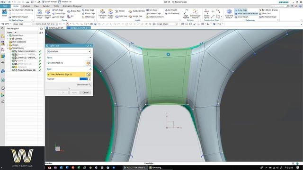The width and height of the screenshot is (303, 170).
Task: Click Cancel in Split Face dialog
Action: coord(85,93)
